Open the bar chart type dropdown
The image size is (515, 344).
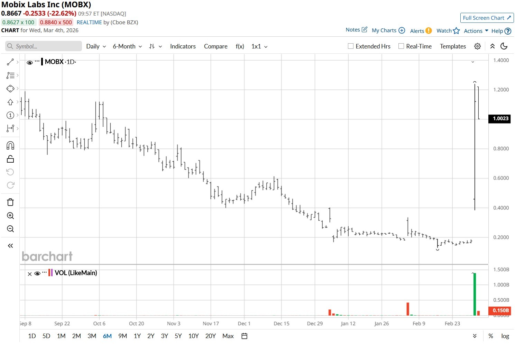[x=155, y=46]
